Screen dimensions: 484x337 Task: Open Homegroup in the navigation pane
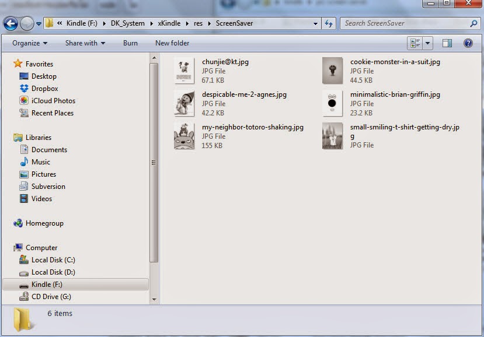tap(44, 223)
